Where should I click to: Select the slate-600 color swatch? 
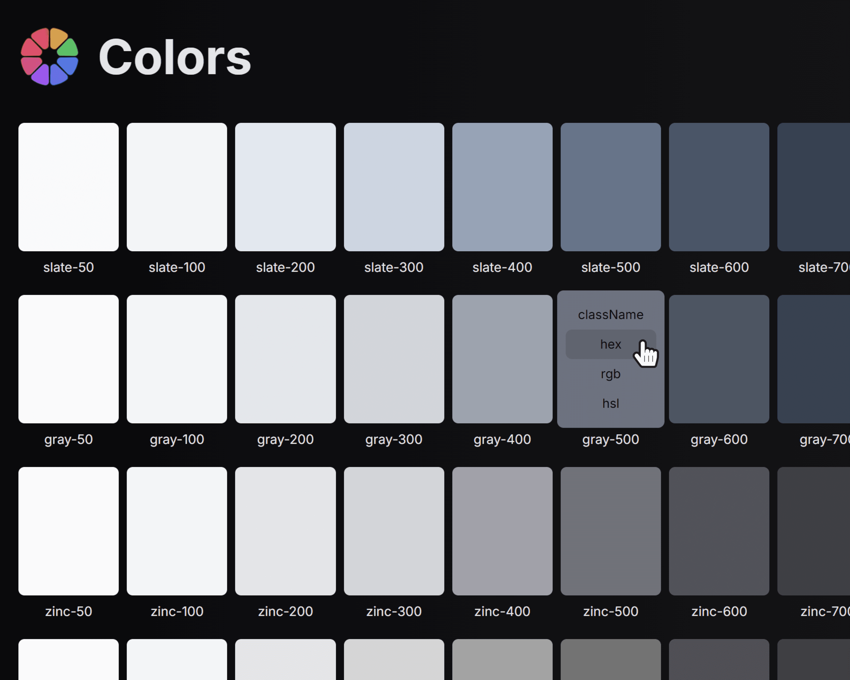pyautogui.click(x=719, y=187)
